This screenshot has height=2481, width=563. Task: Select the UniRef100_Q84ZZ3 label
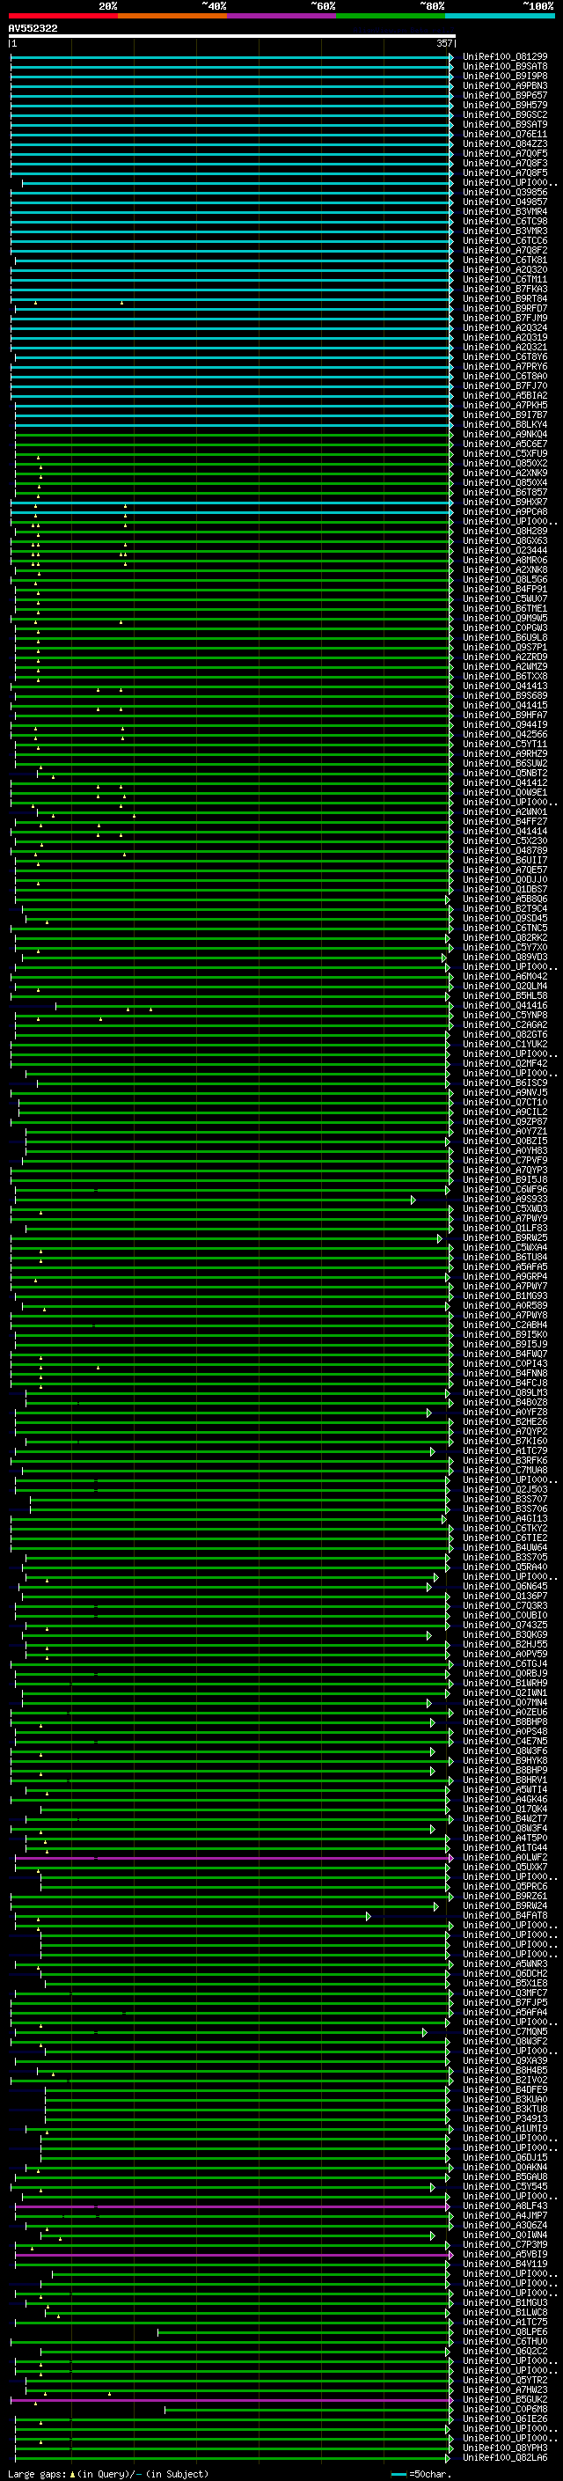click(505, 143)
